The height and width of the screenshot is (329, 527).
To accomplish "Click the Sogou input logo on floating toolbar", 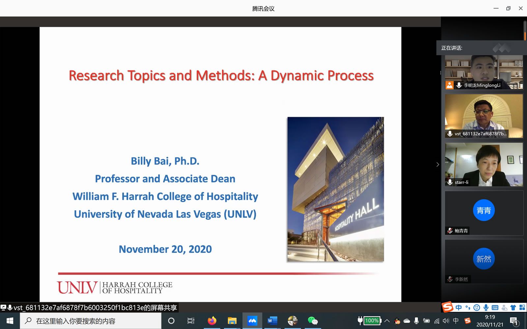I will tap(448, 307).
